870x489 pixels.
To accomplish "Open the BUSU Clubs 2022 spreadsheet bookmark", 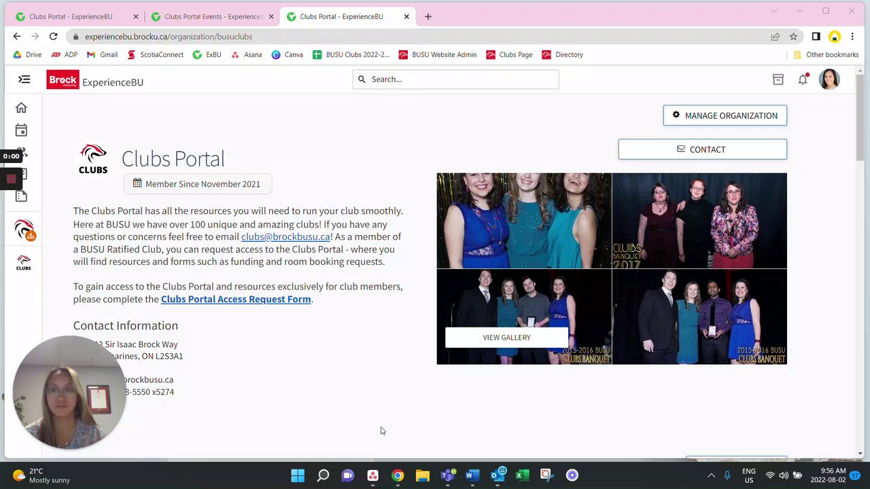I will point(351,55).
